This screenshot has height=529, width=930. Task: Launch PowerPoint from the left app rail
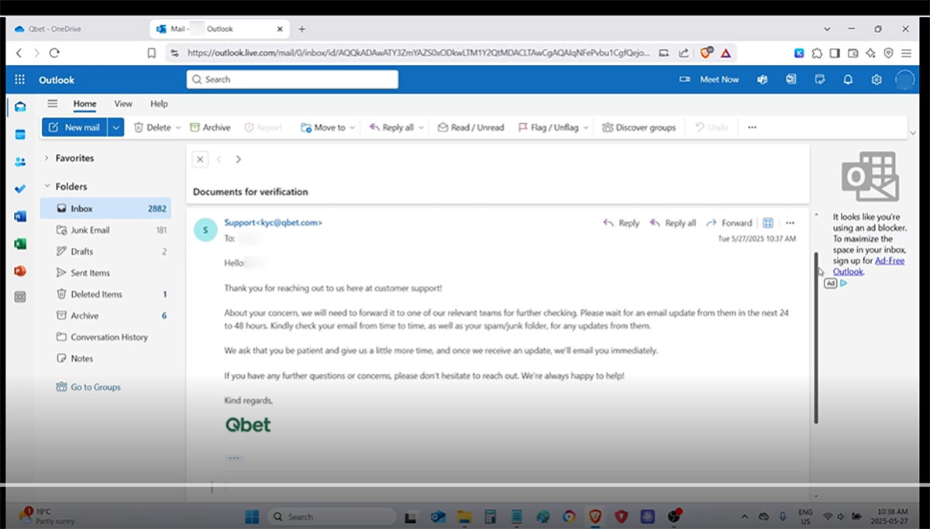20,270
